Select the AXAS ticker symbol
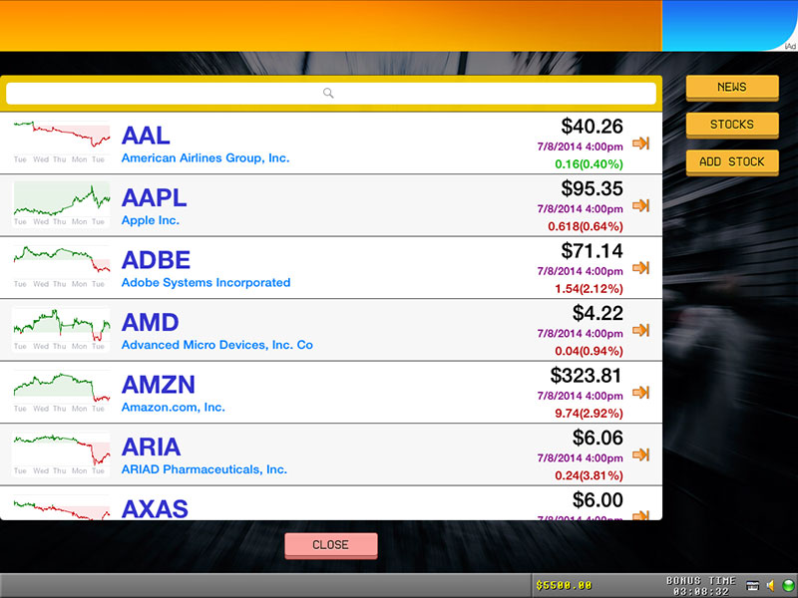798x598 pixels. pos(155,509)
